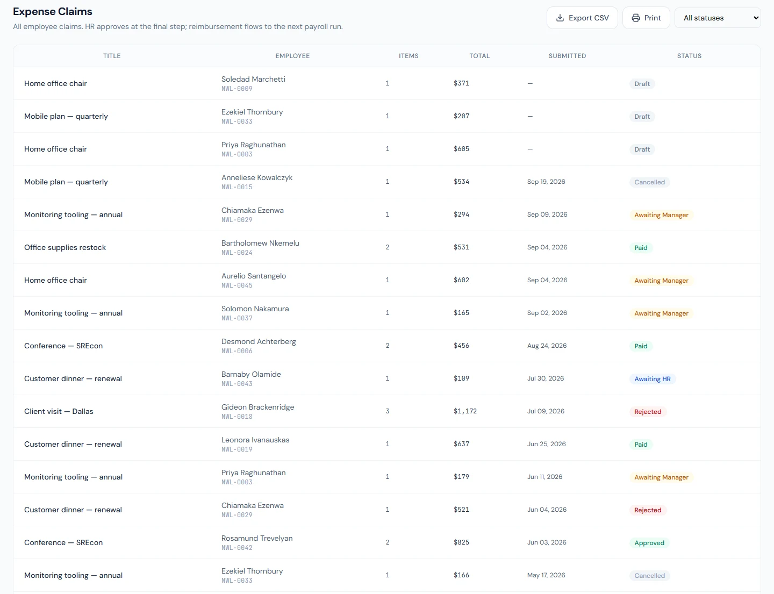Click the $825 total amount

click(461, 542)
